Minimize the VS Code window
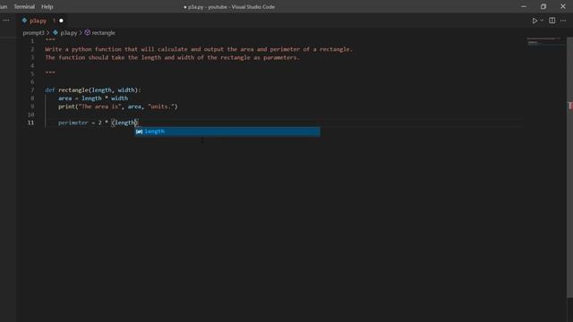 (x=524, y=6)
